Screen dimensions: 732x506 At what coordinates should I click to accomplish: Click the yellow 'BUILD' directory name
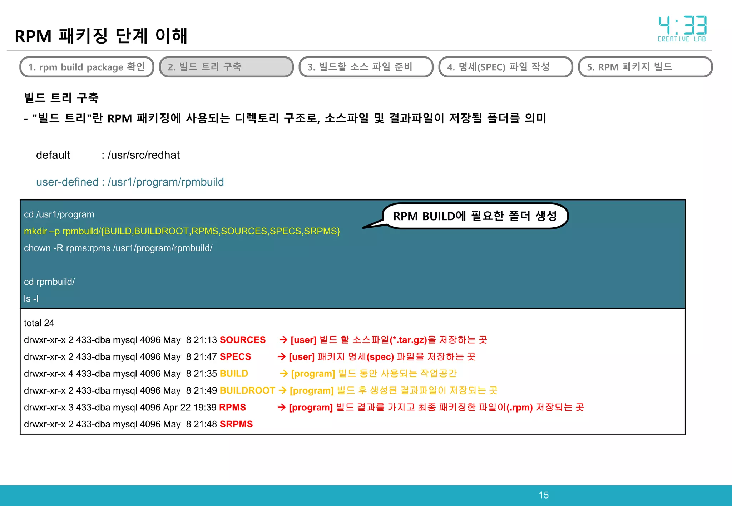(x=234, y=374)
